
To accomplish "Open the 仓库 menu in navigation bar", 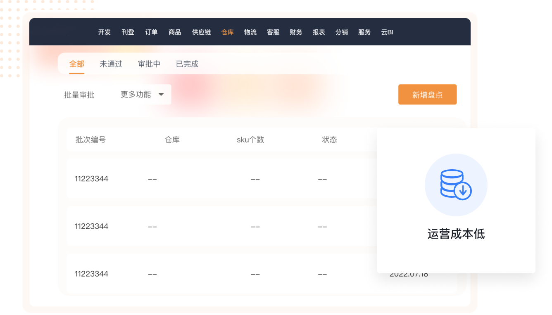I will pyautogui.click(x=227, y=32).
